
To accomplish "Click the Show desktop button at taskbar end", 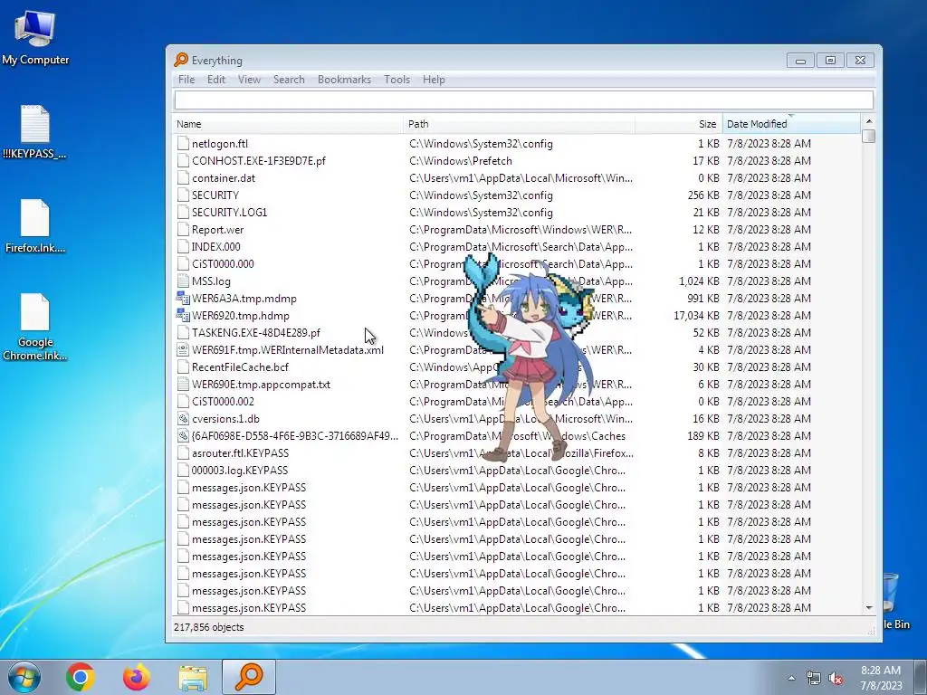I will point(922,677).
